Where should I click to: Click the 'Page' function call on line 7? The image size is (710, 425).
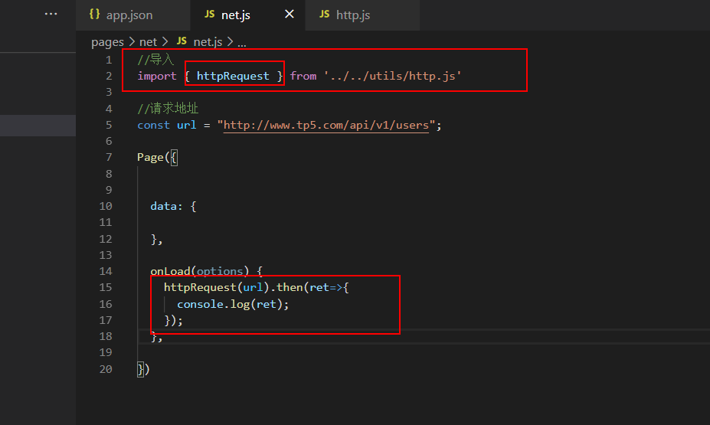coord(150,158)
